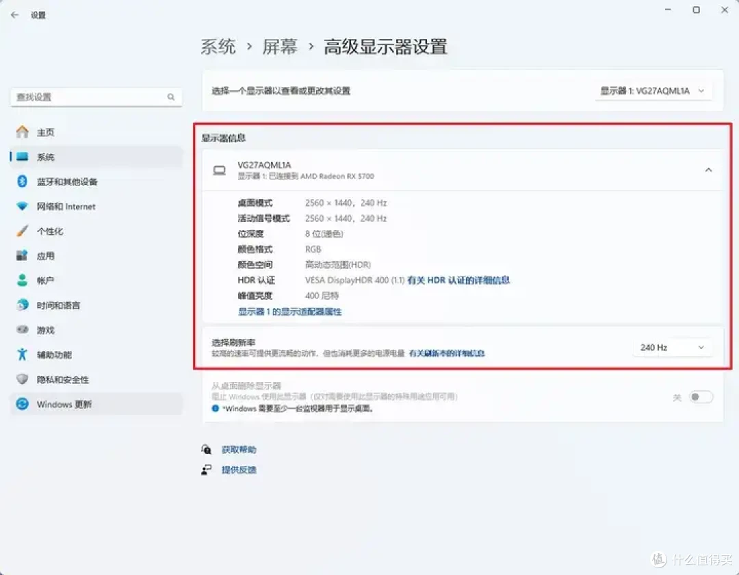
Task: Click the feedback person icon
Action: [207, 470]
